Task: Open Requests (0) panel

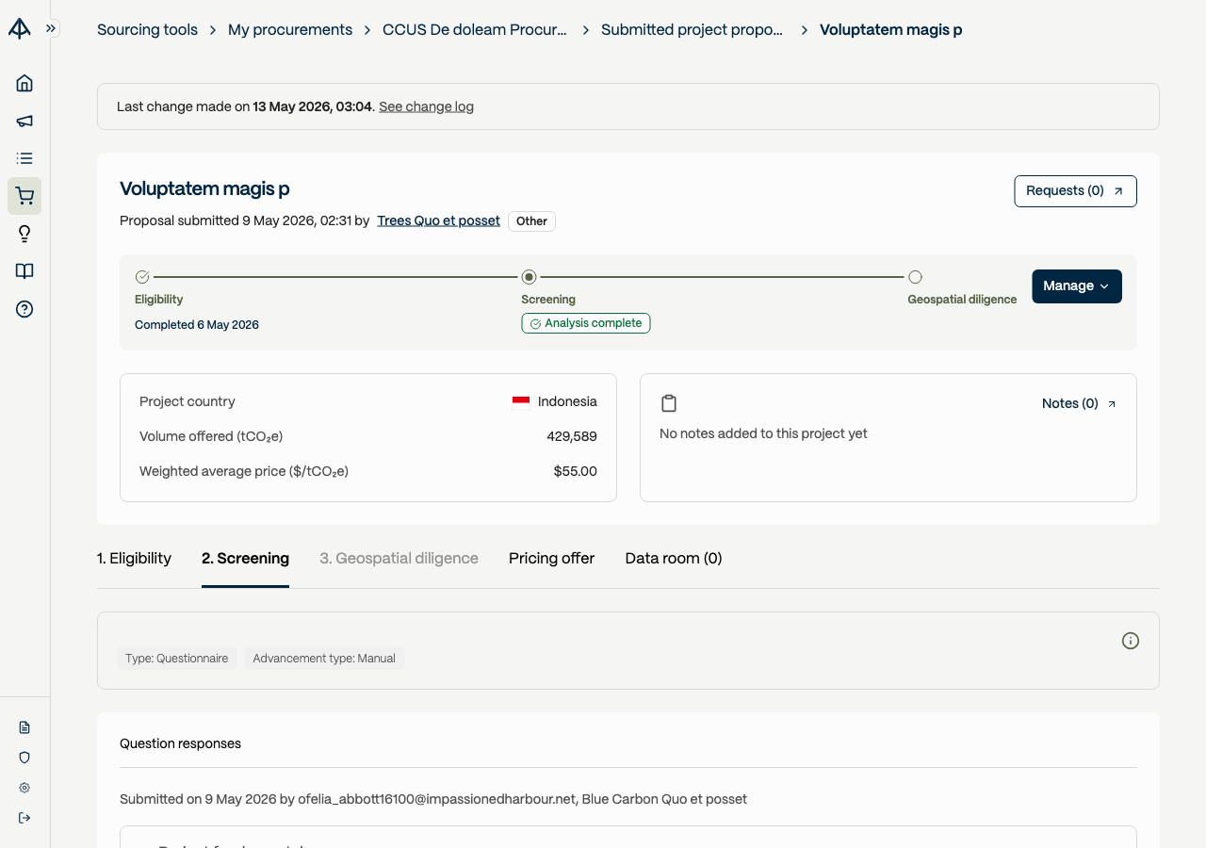Action: tap(1075, 191)
